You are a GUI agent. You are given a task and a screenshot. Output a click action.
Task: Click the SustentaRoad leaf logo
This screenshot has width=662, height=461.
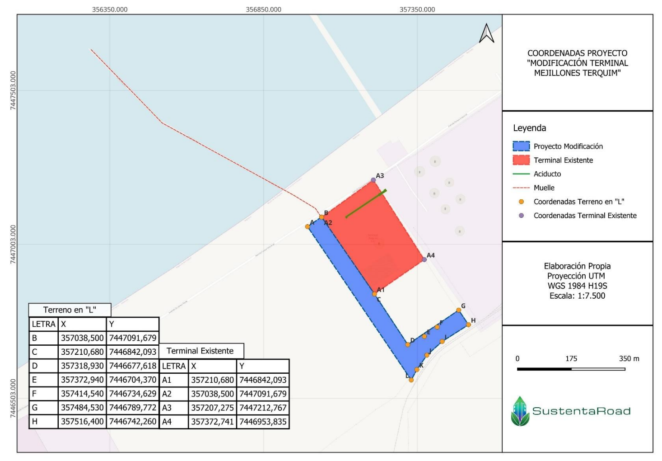(x=520, y=411)
